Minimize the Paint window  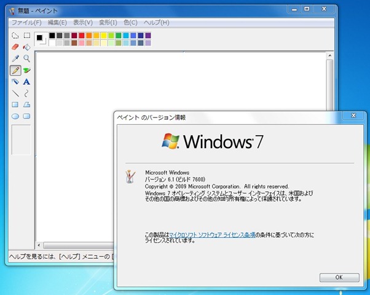coord(294,9)
